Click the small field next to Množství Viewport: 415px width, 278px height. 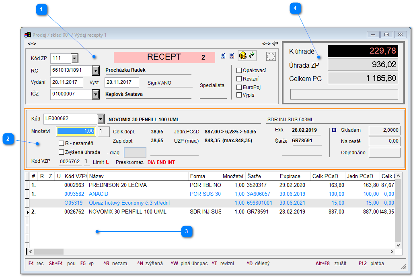point(103,131)
